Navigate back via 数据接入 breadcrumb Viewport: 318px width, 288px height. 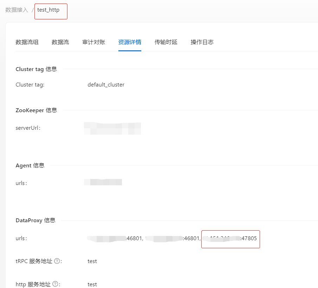point(17,10)
